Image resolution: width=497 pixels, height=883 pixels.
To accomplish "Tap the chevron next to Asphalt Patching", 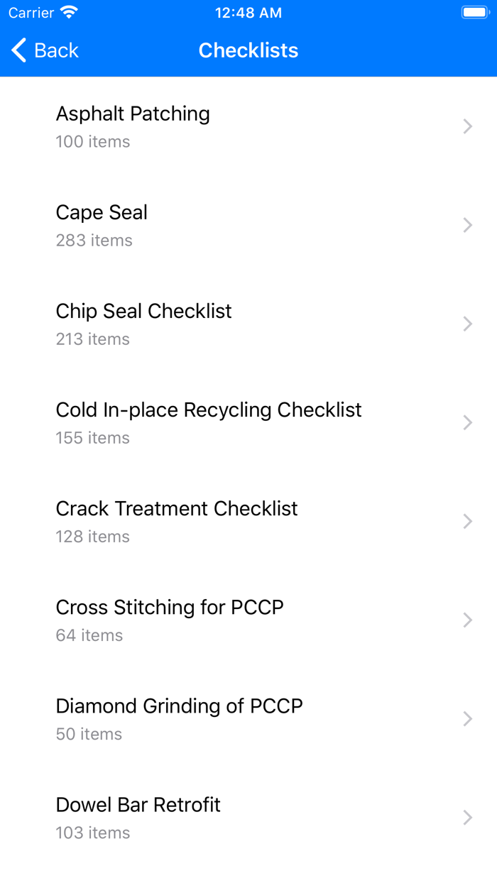I will [467, 126].
